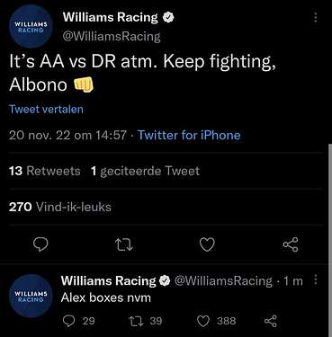This screenshot has height=337, width=332.
Task: Like the Alex boxes nvm reply
Action: tap(216, 321)
